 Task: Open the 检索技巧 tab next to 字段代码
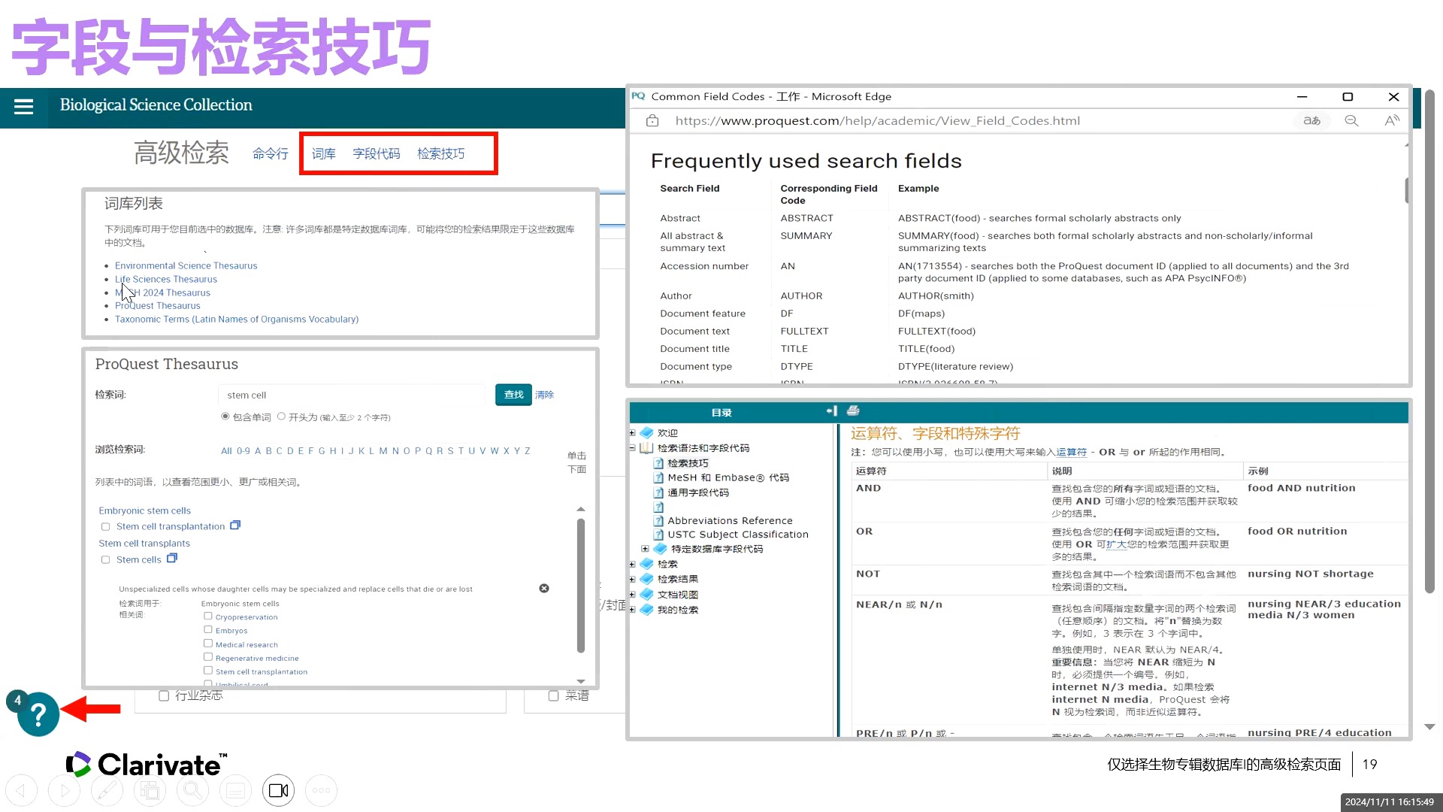(x=441, y=153)
